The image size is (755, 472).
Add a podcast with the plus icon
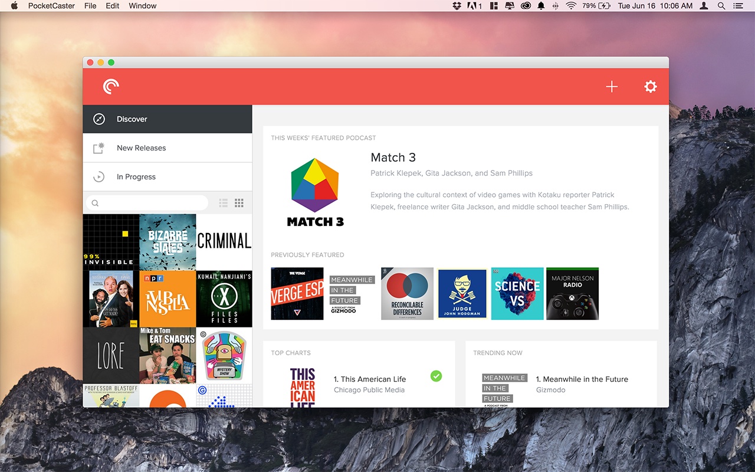pos(612,87)
